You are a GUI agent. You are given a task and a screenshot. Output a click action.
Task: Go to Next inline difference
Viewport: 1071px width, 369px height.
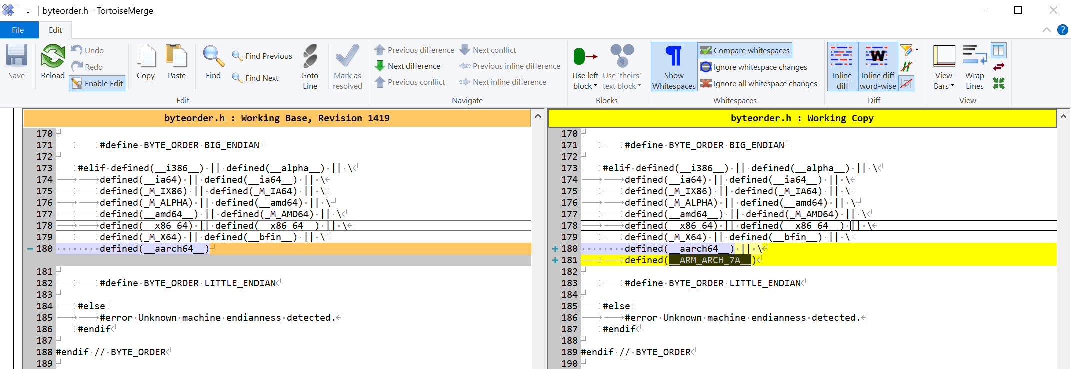[x=503, y=82]
